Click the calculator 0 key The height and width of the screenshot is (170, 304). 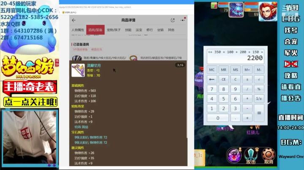tap(218, 118)
